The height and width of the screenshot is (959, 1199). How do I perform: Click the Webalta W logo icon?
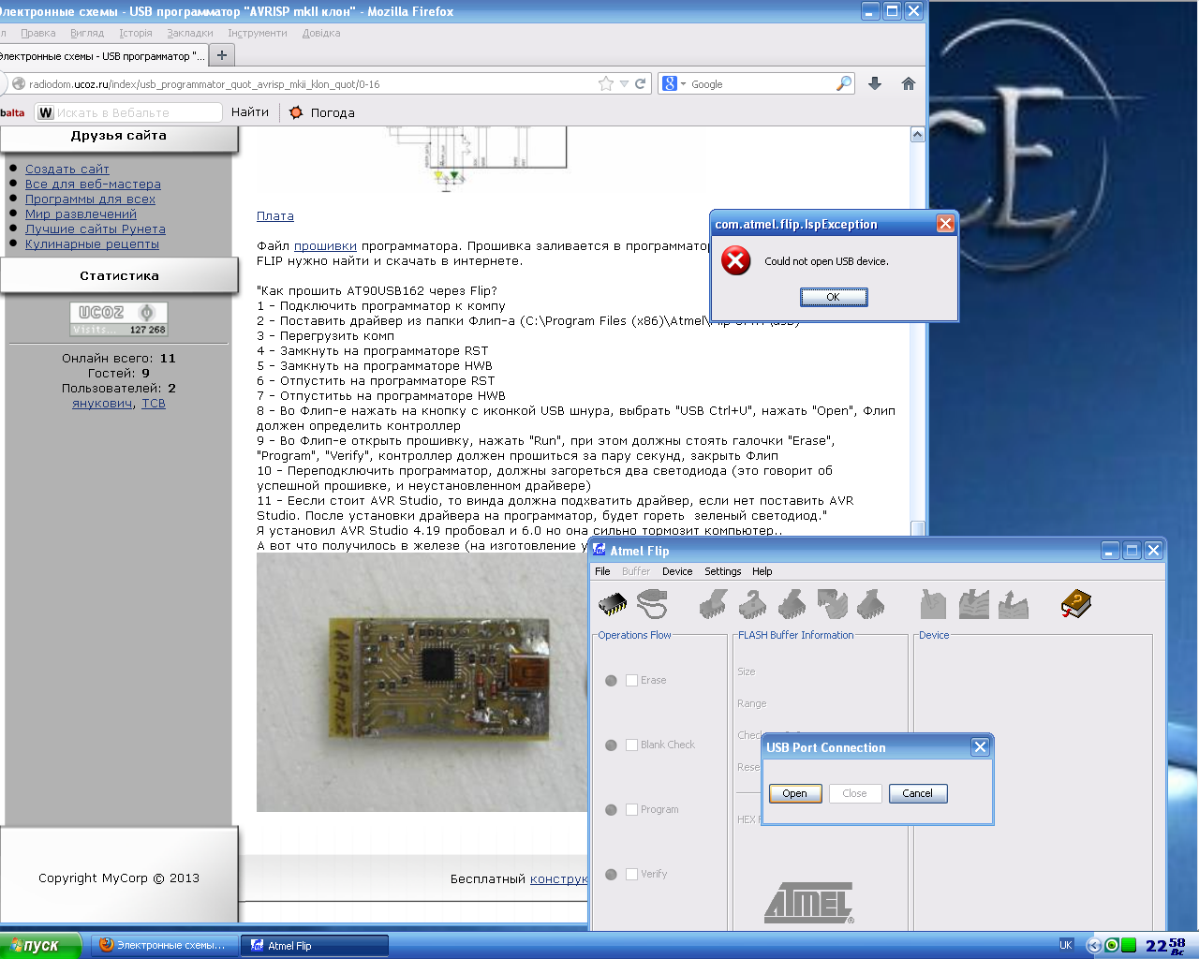coord(46,112)
